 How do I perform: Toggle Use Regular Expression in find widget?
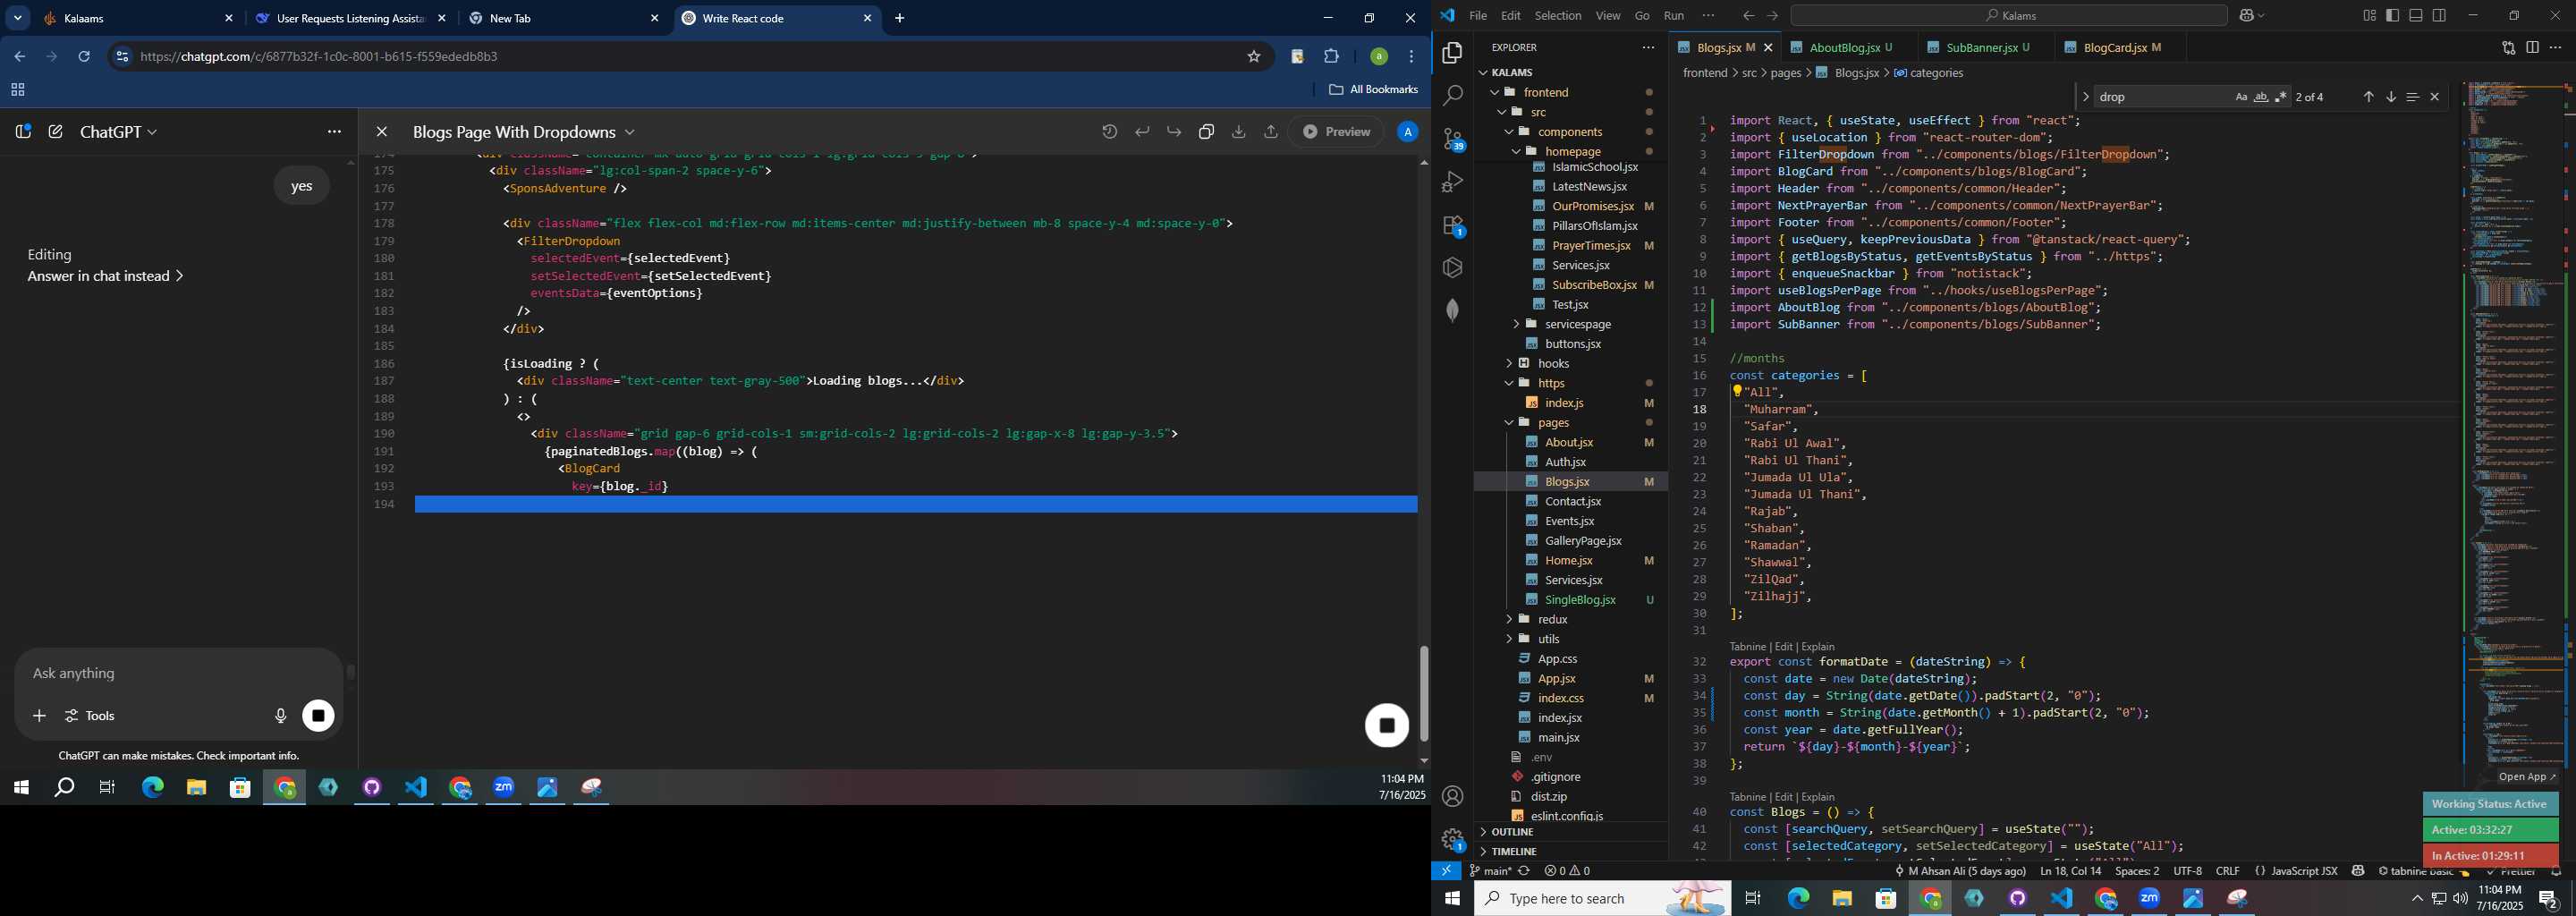(x=2281, y=97)
